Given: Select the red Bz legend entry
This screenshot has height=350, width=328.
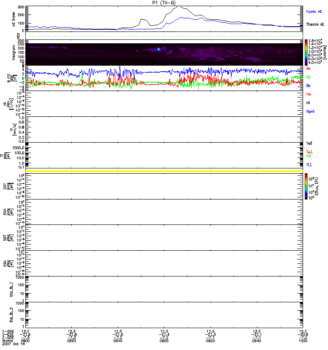Looking at the screenshot, I should pyautogui.click(x=309, y=69).
